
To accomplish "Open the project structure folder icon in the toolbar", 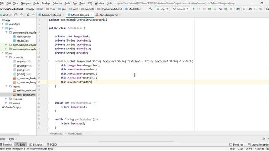I will (238, 9).
